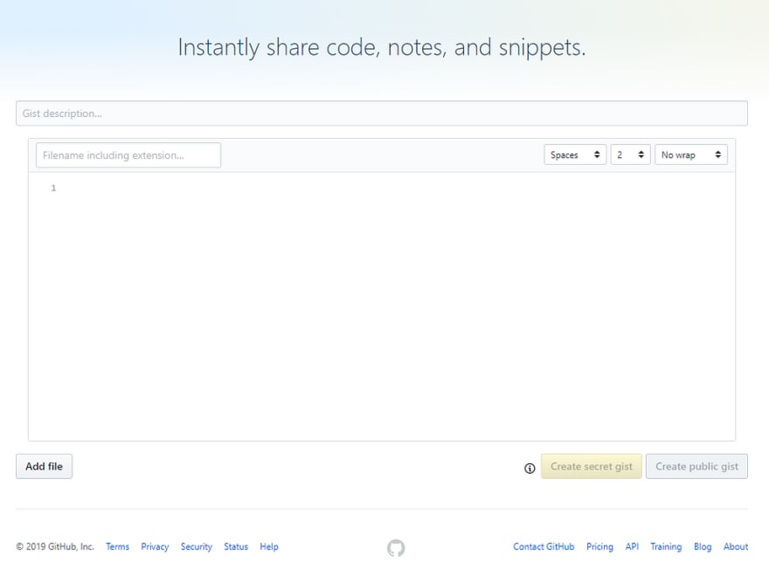The height and width of the screenshot is (575, 769).
Task: Click Create secret gist button
Action: 592,466
